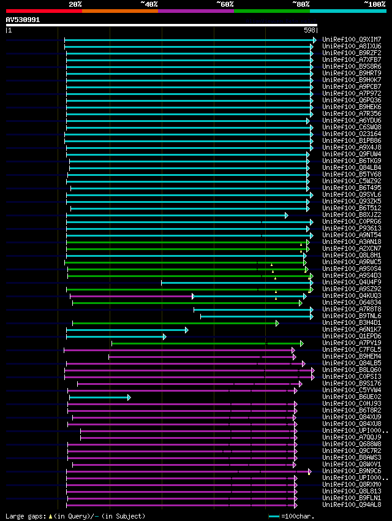Click the query end position 598 label
This screenshot has width=392, height=521.
click(309, 30)
